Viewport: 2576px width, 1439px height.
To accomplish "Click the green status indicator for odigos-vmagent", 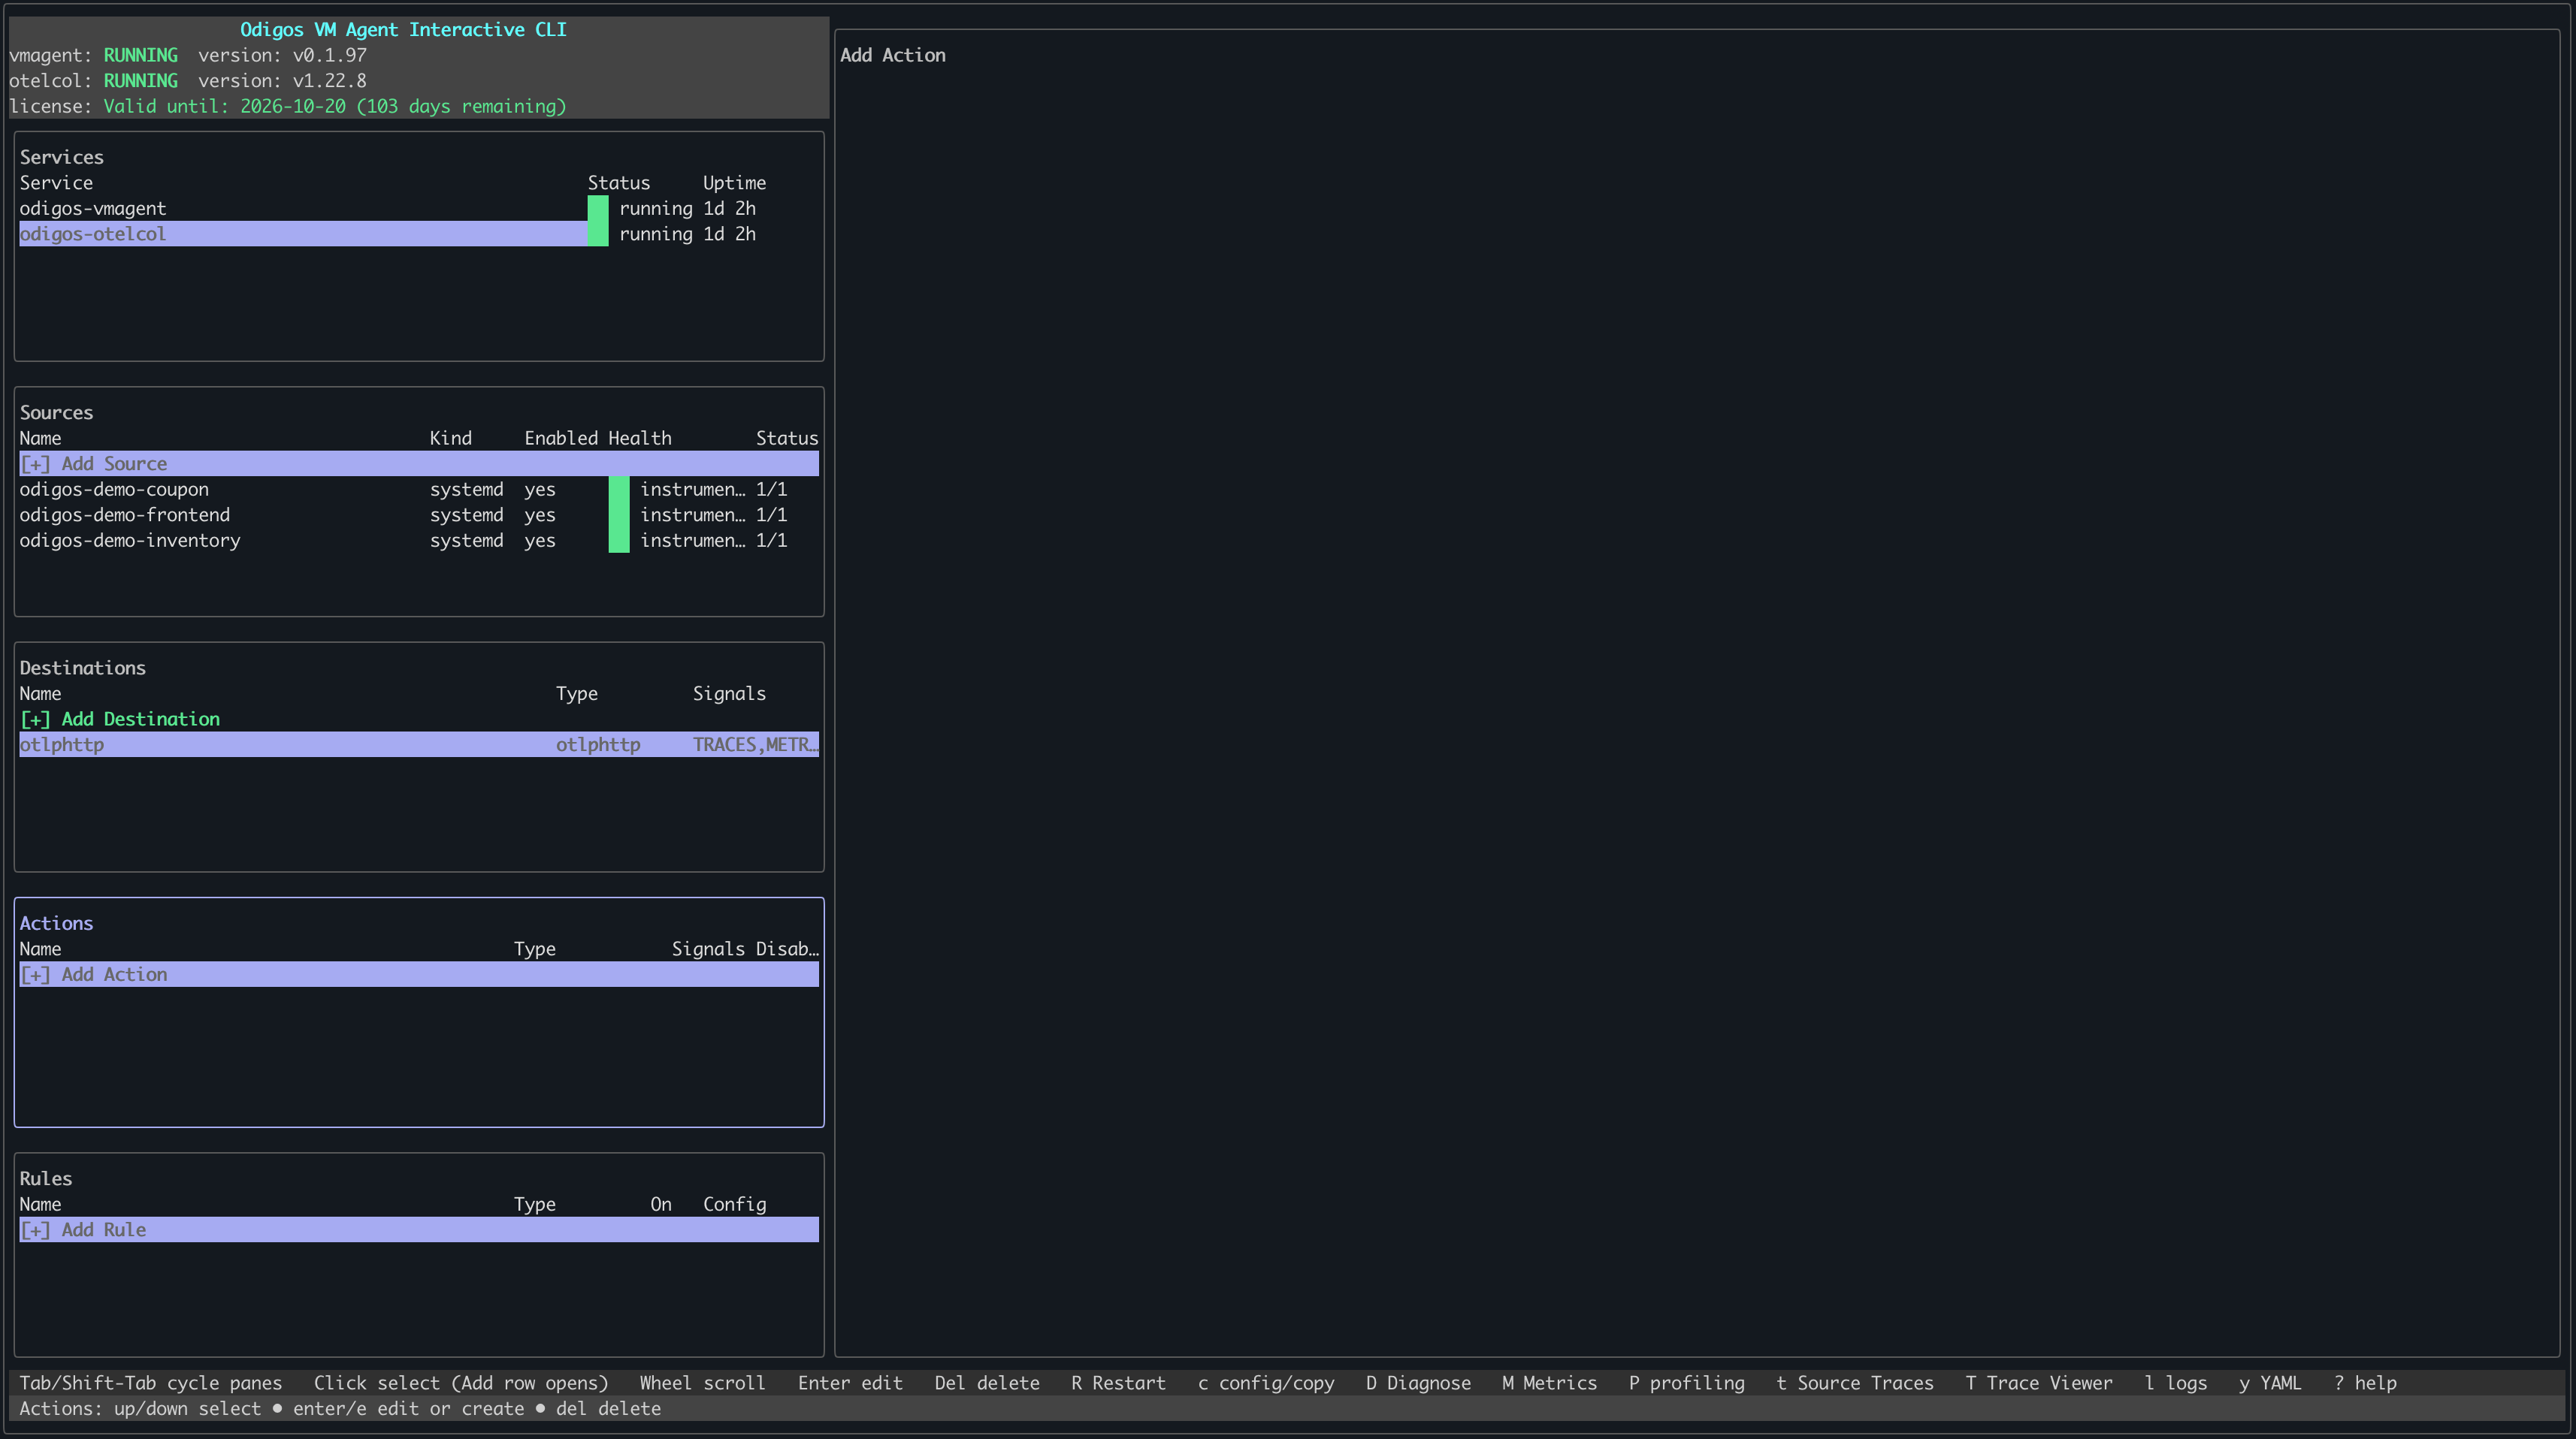I will click(x=598, y=209).
